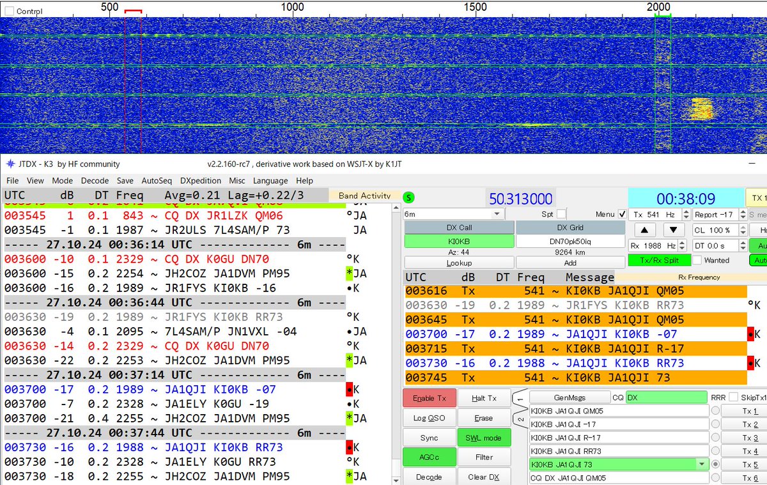The image size is (767, 485).
Task: Switch to message tab 1
Action: click(x=521, y=400)
